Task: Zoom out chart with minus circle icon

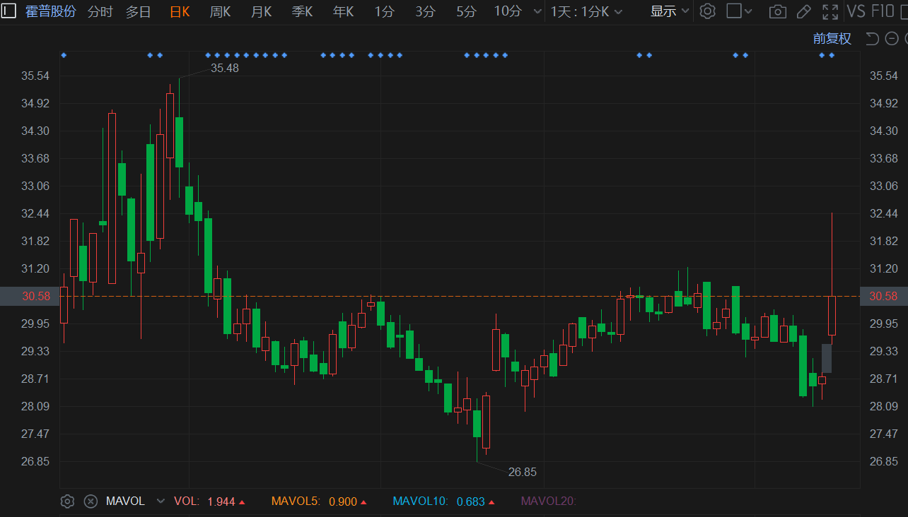Action: pos(891,39)
